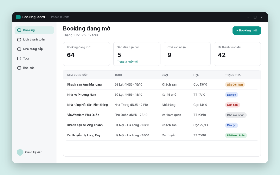Select Khách sạn Ana Mandara row
Screen dimensions: 280x175
tap(162, 85)
